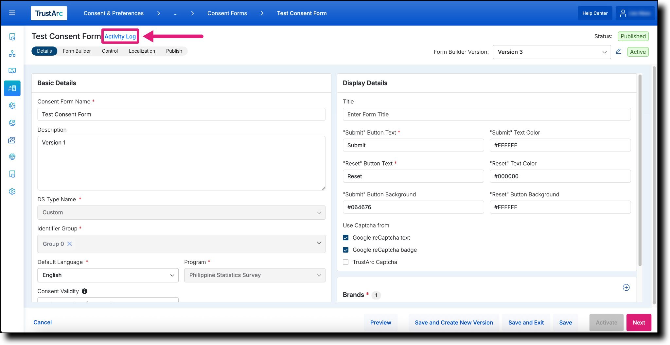Select the highlighted consent management sidebar icon
This screenshot has height=345, width=670.
(x=12, y=88)
